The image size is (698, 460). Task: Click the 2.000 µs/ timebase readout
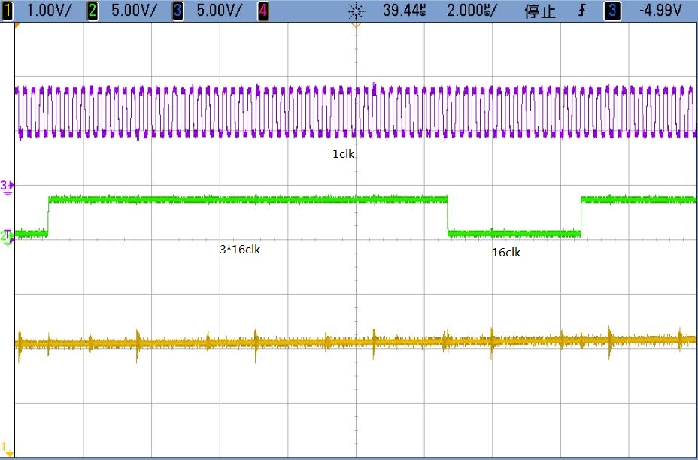point(472,11)
